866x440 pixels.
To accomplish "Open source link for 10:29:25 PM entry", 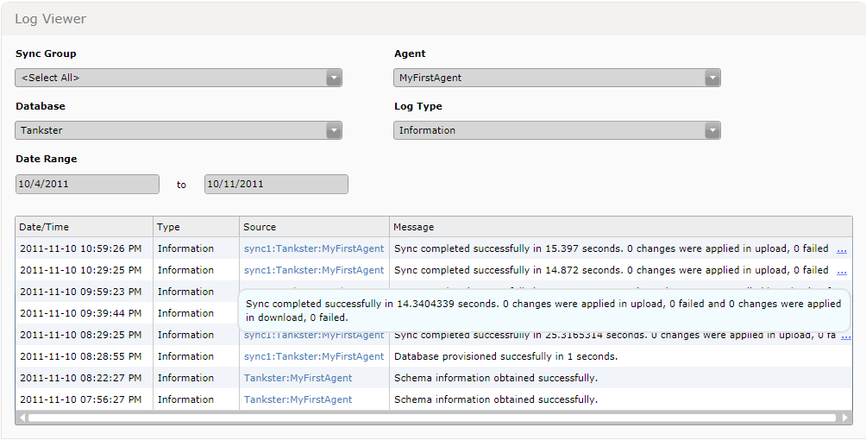I will 314,270.
